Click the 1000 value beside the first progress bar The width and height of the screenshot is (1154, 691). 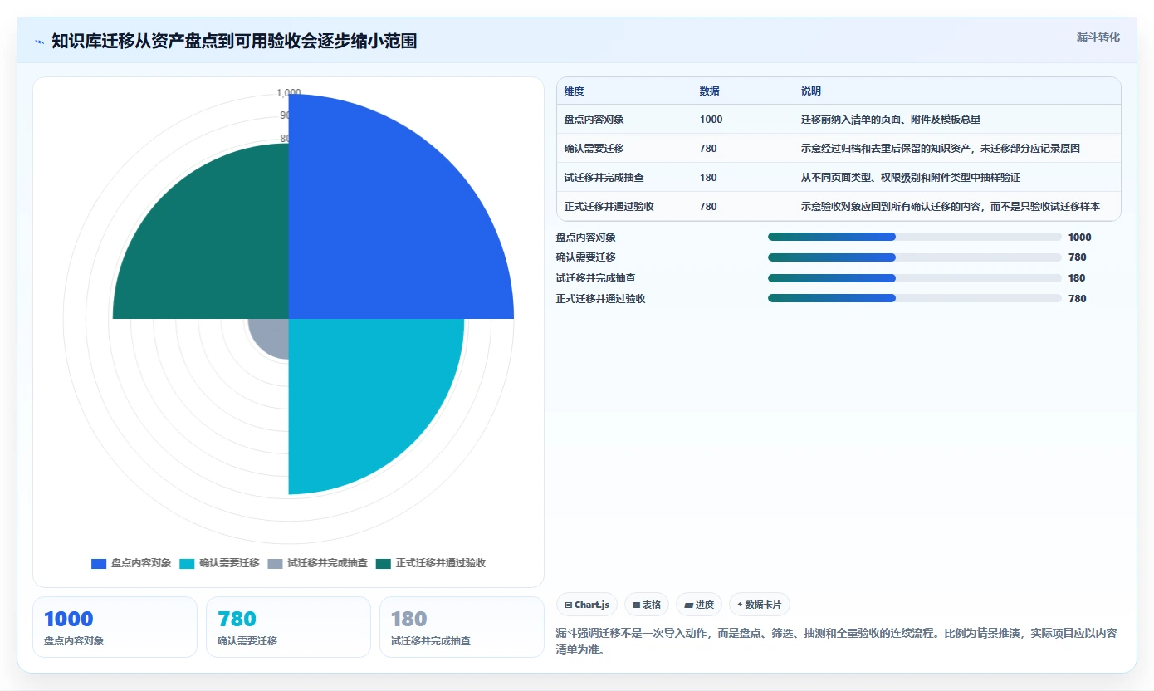pyautogui.click(x=1079, y=238)
